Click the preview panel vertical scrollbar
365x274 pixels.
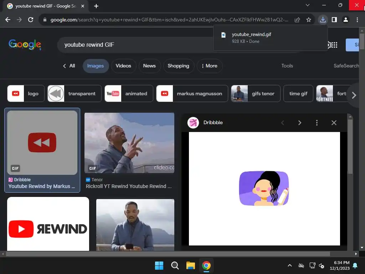tap(350, 147)
